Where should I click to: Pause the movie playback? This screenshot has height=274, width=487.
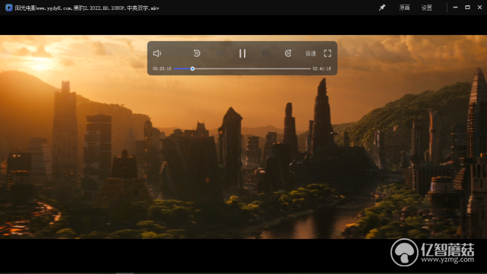[242, 53]
